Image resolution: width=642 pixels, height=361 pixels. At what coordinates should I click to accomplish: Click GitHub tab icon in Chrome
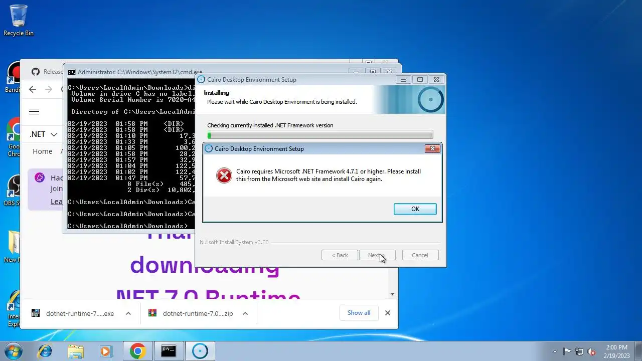(35, 72)
